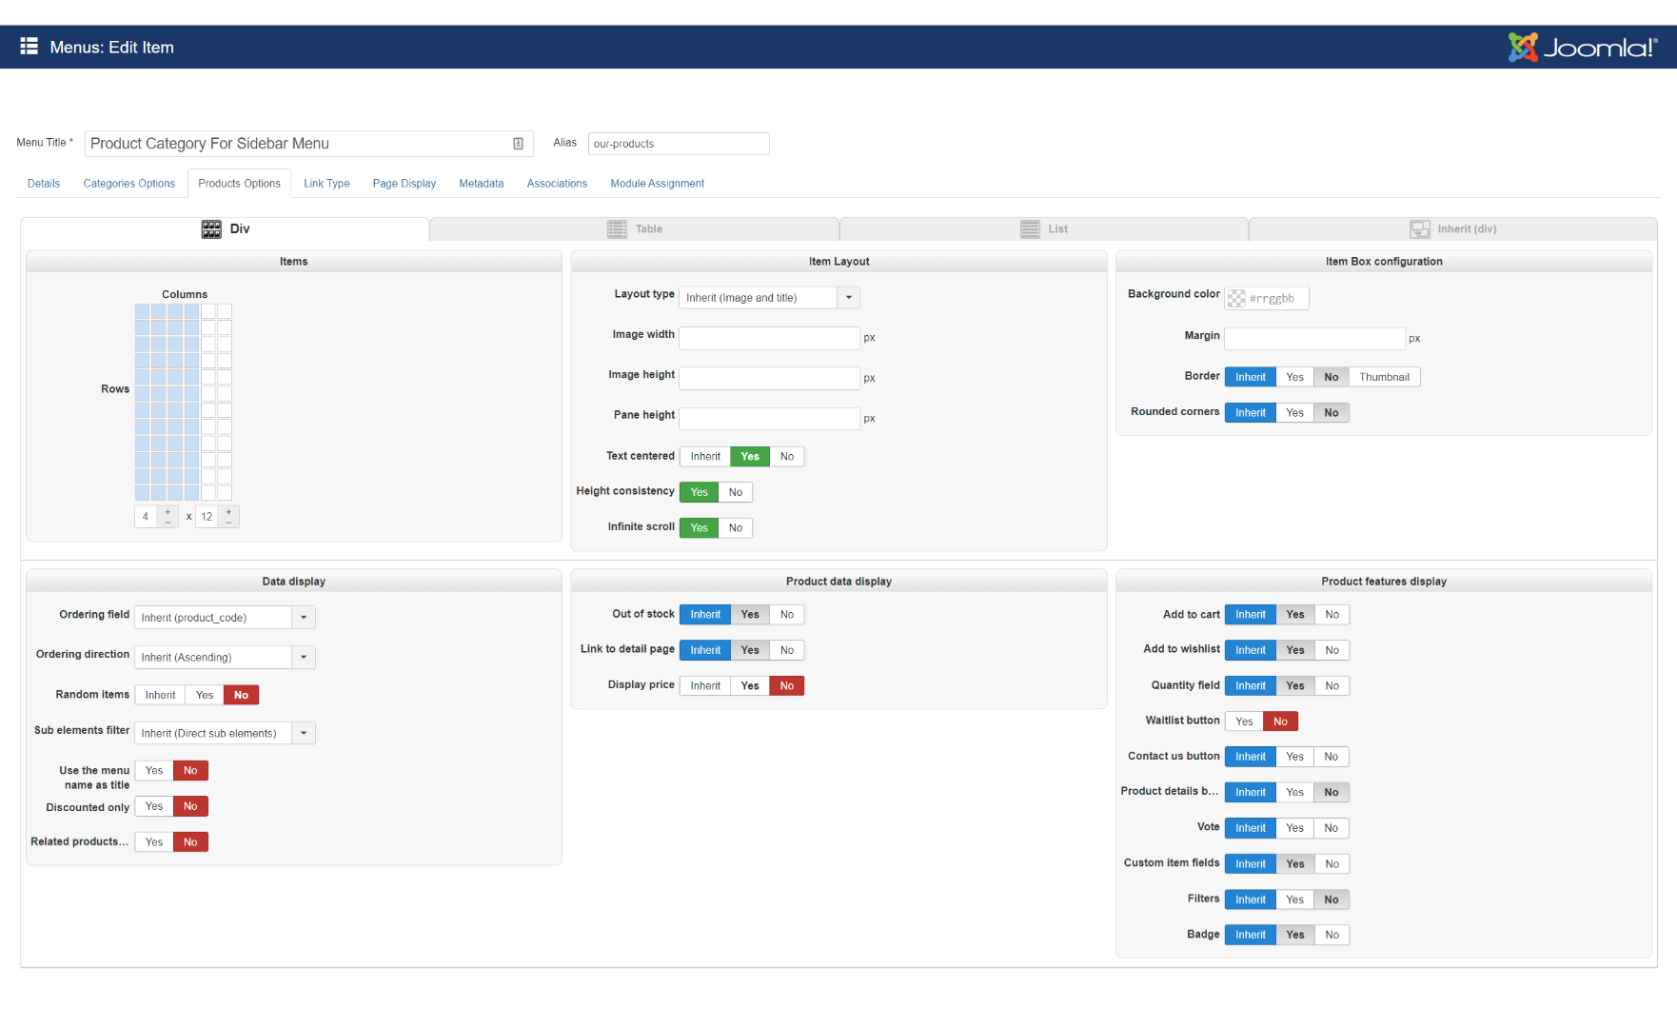Enable Use the menu name as title
Image resolution: width=1677 pixels, height=1028 pixels.
[154, 771]
